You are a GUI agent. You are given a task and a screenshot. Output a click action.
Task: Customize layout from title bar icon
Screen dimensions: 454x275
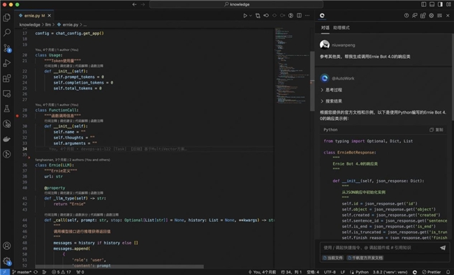pyautogui.click(x=448, y=4)
